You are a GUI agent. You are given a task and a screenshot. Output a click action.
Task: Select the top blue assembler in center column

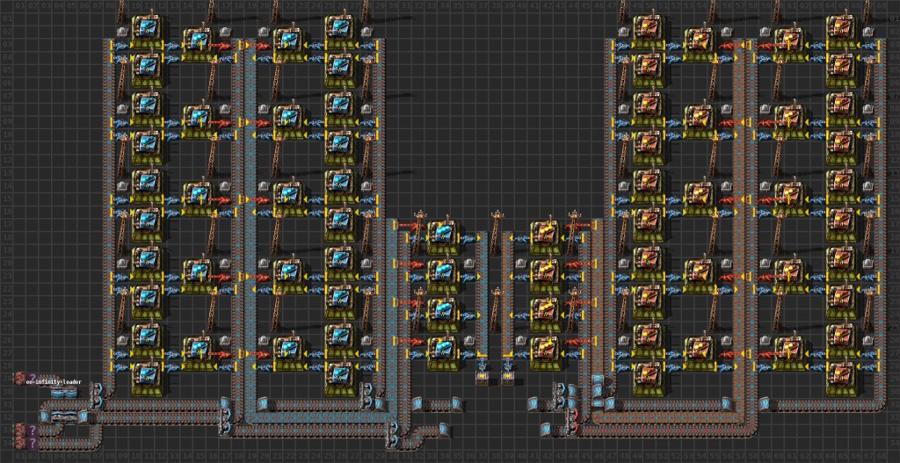click(x=443, y=235)
